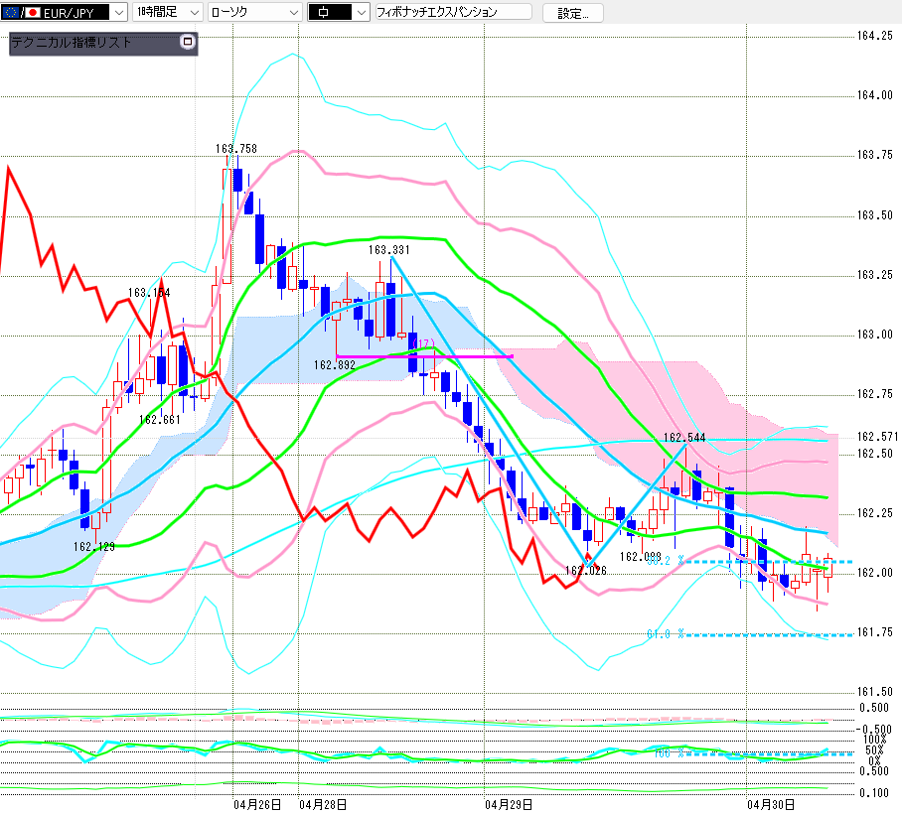This screenshot has width=902, height=814.
Task: Select the magenta horizontal line marked (17)
Action: [x=424, y=357]
